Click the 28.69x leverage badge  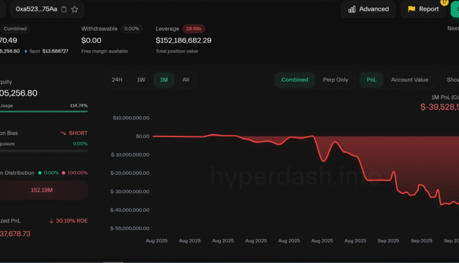click(194, 29)
